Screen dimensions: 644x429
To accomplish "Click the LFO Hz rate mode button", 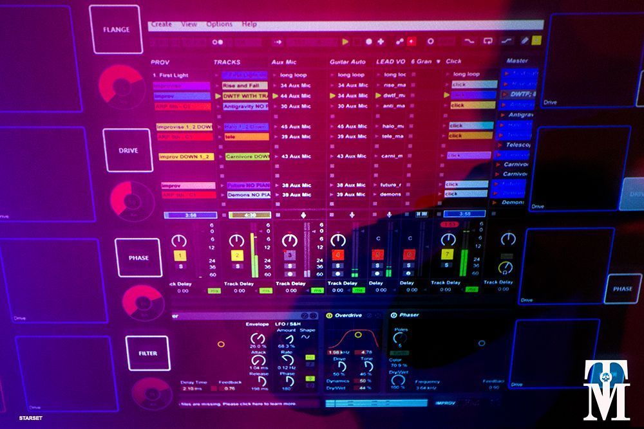I will (310, 357).
